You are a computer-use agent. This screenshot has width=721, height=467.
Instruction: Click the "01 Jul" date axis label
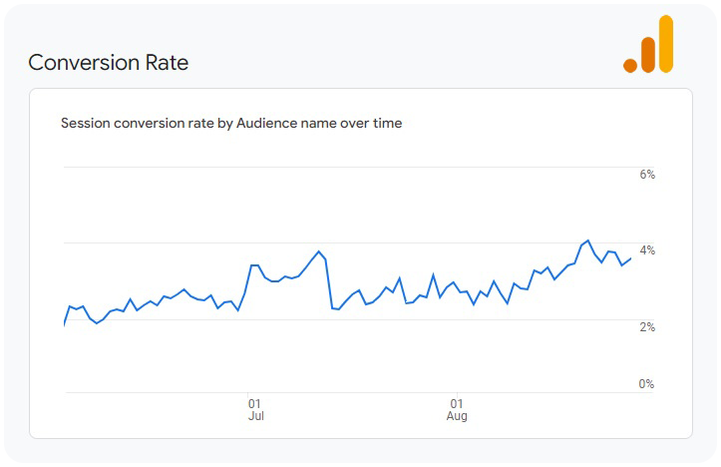point(255,409)
